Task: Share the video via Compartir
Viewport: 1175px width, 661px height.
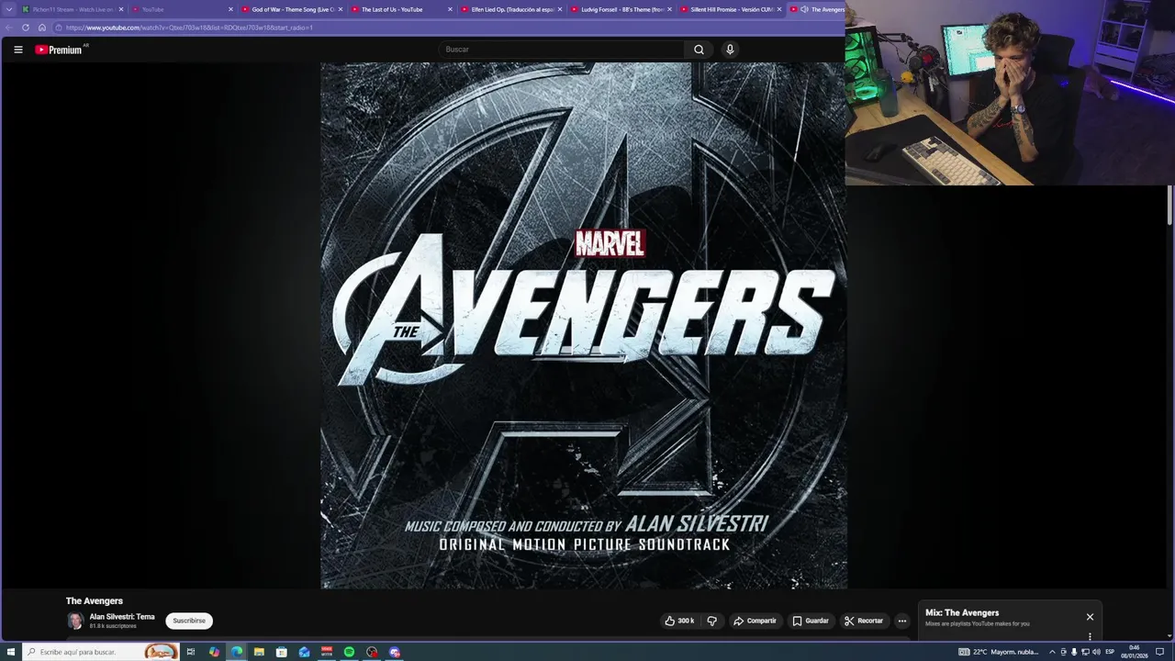Action: tap(755, 621)
